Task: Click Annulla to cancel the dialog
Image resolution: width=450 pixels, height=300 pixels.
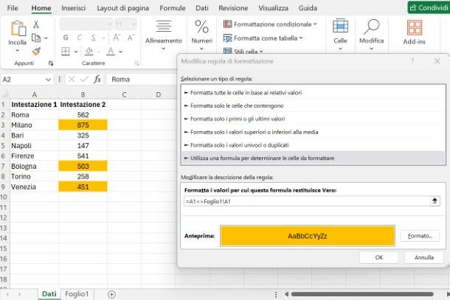Action: (424, 257)
